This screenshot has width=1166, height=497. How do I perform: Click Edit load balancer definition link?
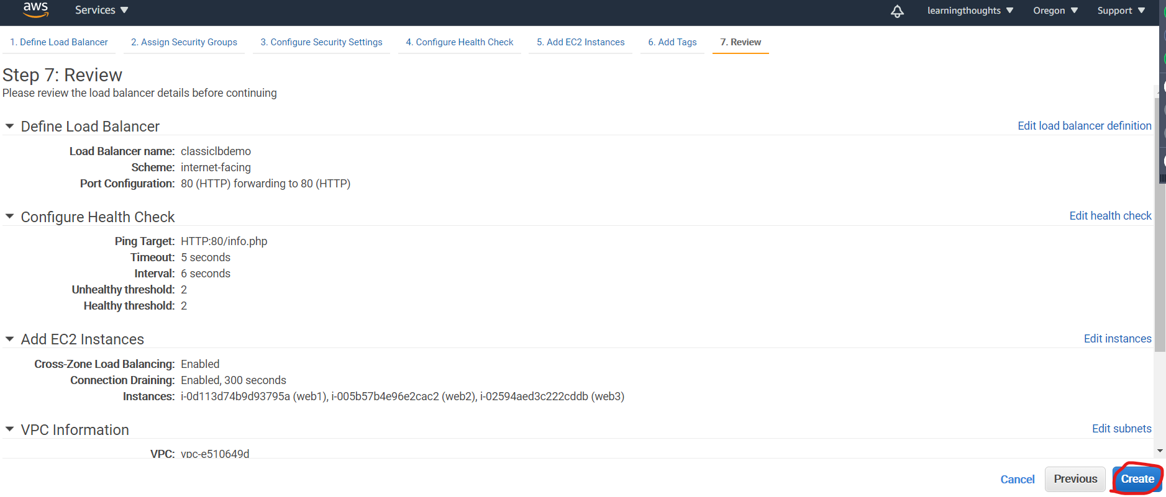(x=1084, y=126)
